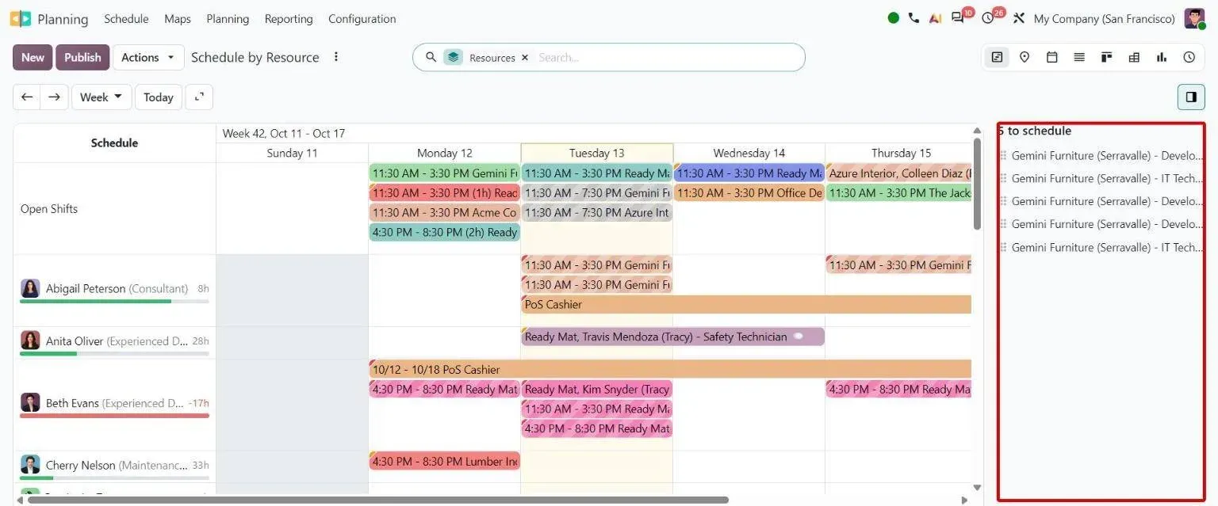Click the search magnifier icon
Screen dimensions: 1218x506
pyautogui.click(x=431, y=57)
